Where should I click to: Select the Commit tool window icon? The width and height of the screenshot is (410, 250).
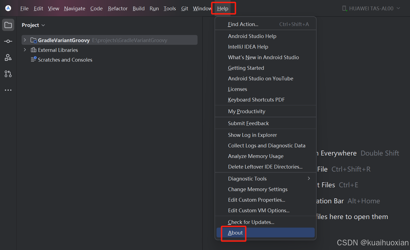(8, 41)
